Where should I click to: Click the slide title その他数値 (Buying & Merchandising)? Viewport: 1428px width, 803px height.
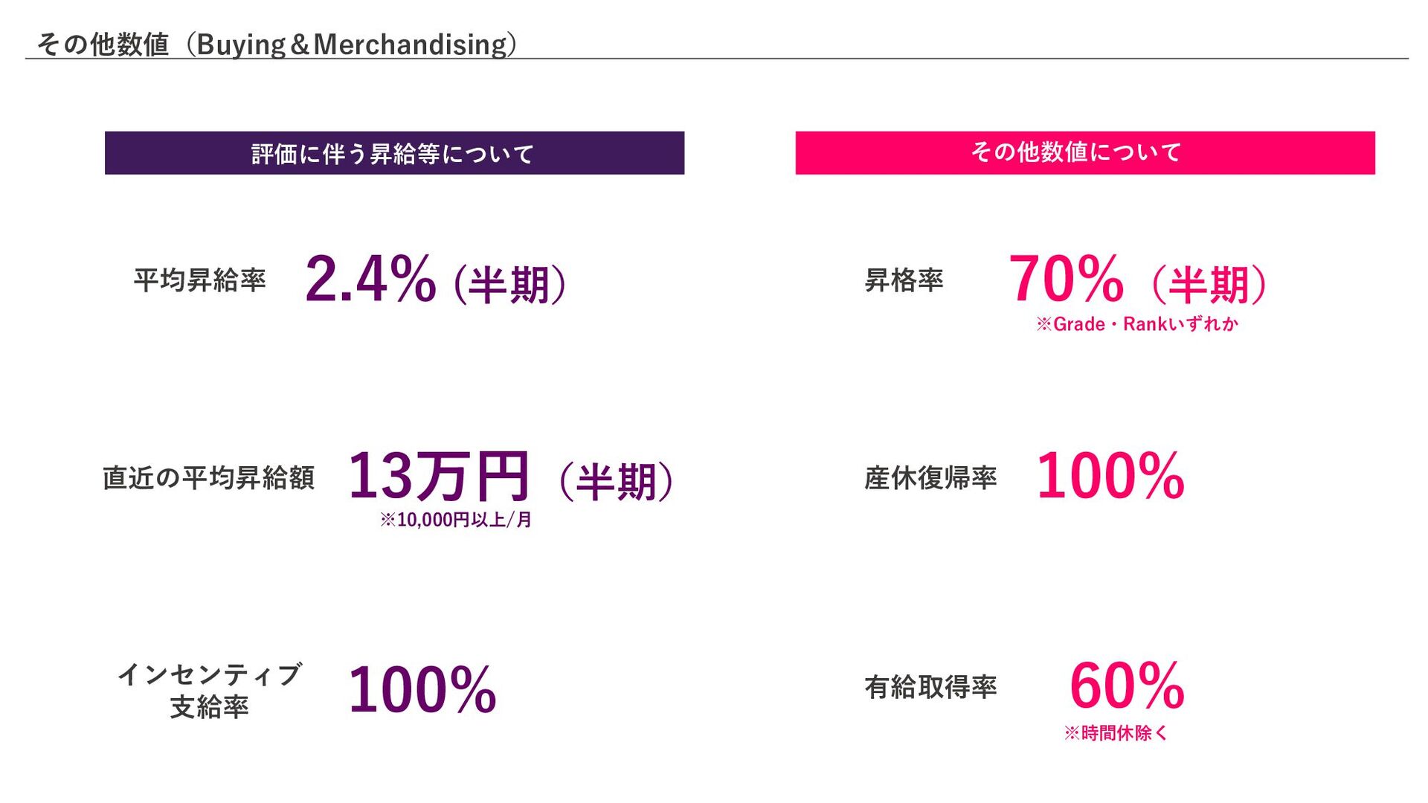coord(277,45)
